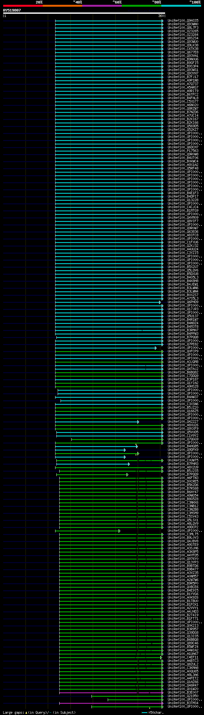Select the UniRef100_Q7PE82 label
The height and width of the screenshot is (715, 204).
click(x=183, y=344)
